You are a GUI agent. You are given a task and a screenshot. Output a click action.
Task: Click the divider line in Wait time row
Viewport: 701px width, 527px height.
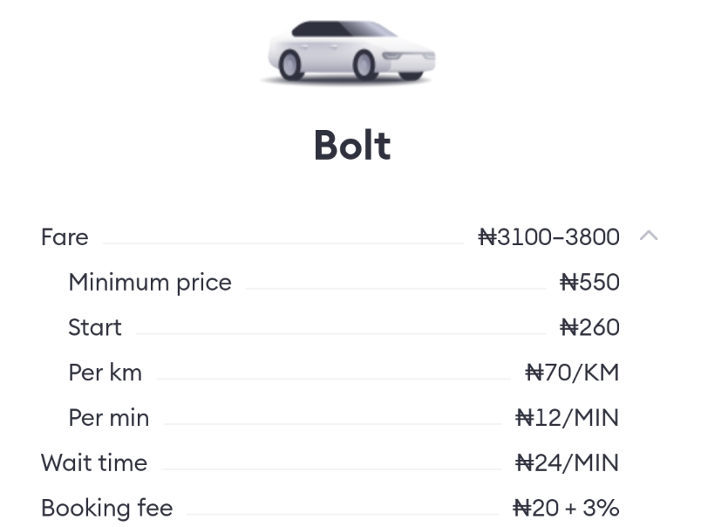[x=330, y=469]
